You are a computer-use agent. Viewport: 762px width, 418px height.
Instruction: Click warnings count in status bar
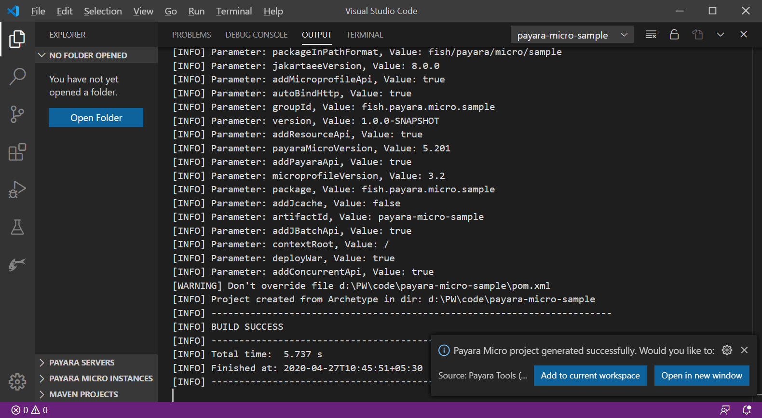pyautogui.click(x=40, y=410)
